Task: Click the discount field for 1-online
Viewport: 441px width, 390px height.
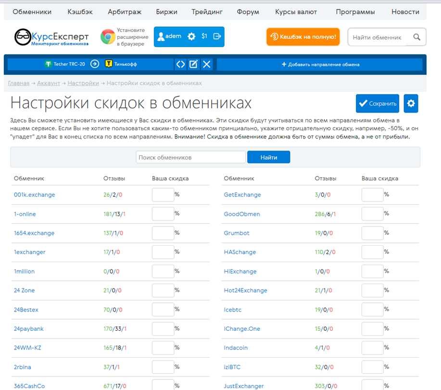Action: click(x=163, y=214)
